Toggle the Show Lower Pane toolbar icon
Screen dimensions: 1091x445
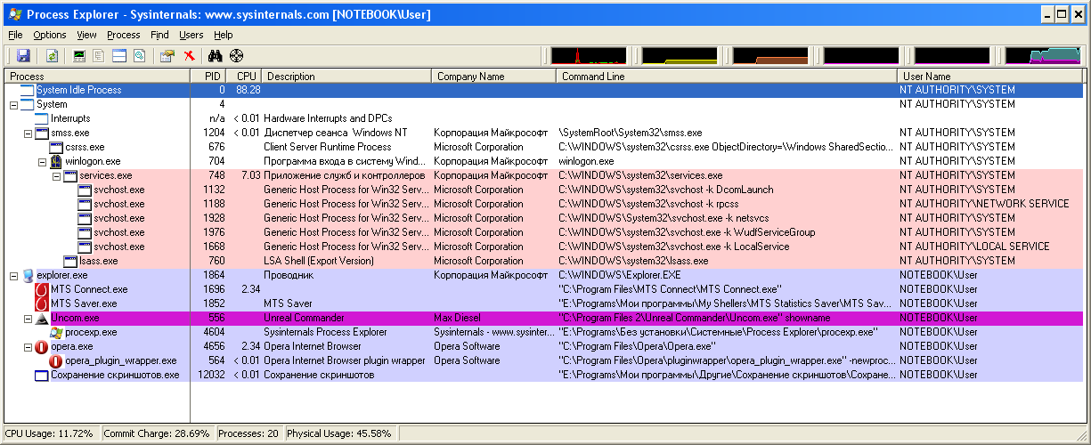[x=118, y=56]
